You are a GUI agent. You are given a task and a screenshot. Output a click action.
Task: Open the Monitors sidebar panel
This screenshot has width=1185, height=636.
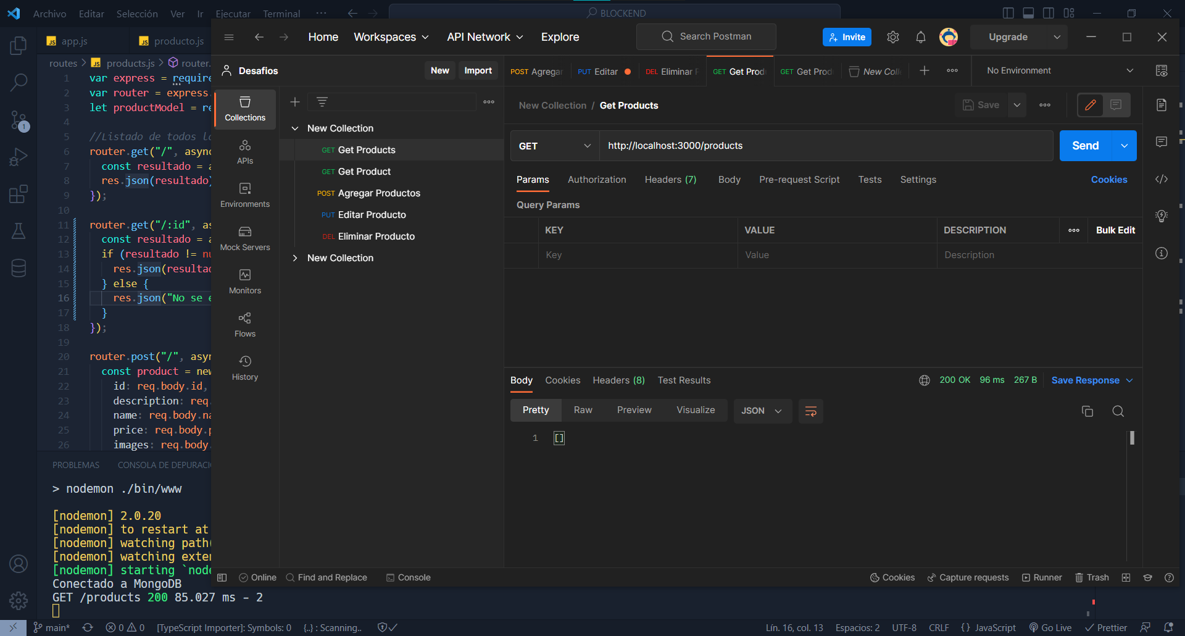tap(245, 281)
